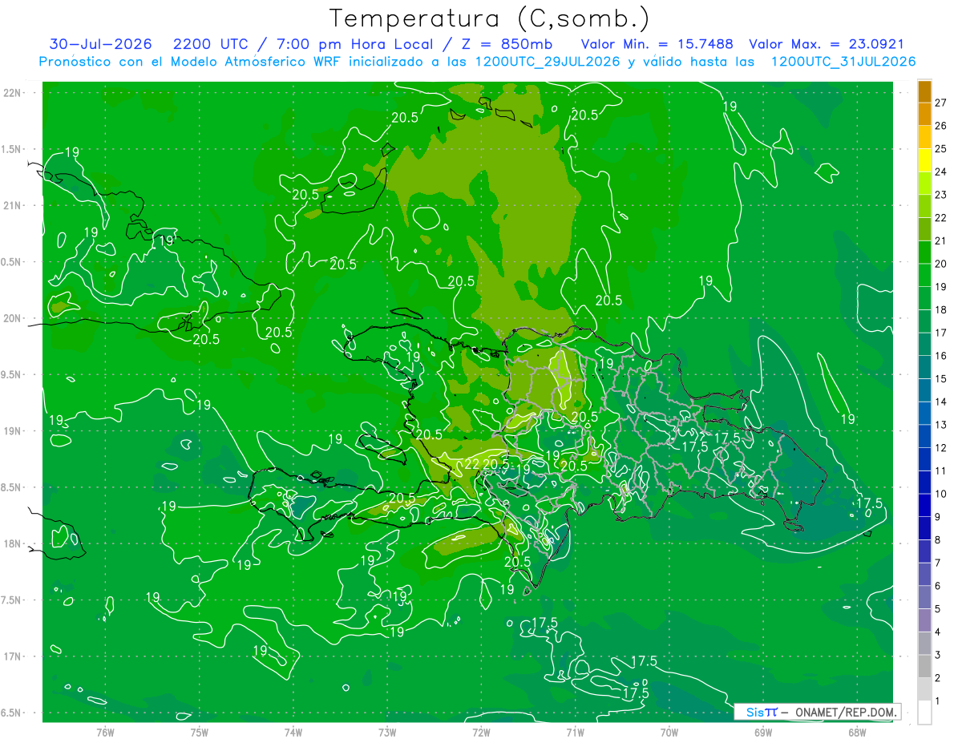Click the '22N' latitude axis label

13,93
